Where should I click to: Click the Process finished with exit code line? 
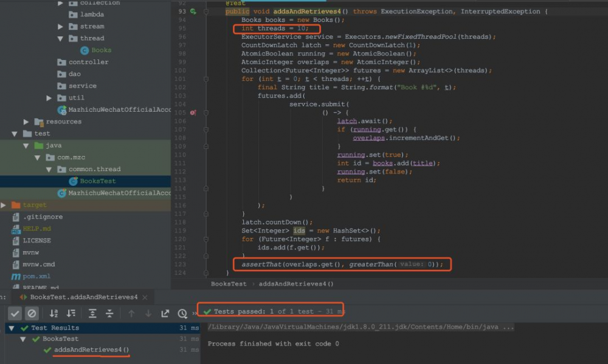pos(274,344)
